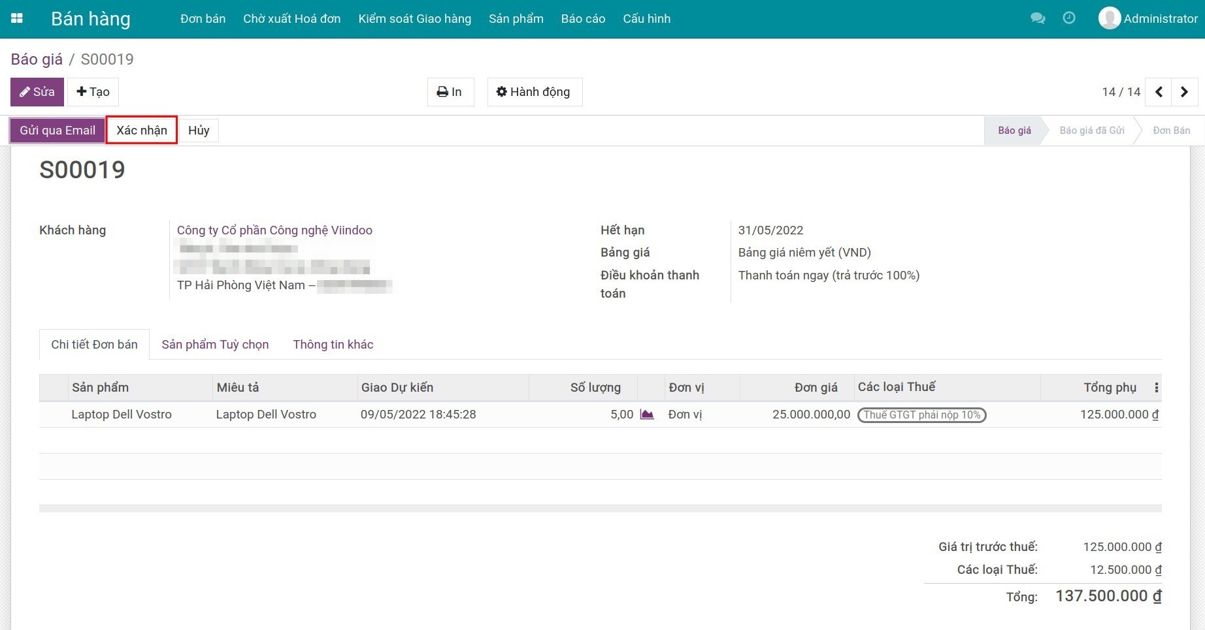Cancel the quotation with Hủy
1205x630 pixels.
coord(199,131)
